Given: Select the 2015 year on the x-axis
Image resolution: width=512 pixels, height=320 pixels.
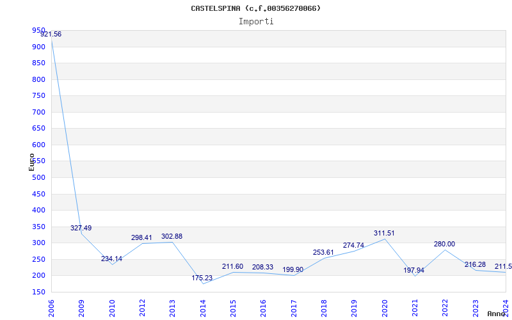Looking at the screenshot, I should 233,308.
